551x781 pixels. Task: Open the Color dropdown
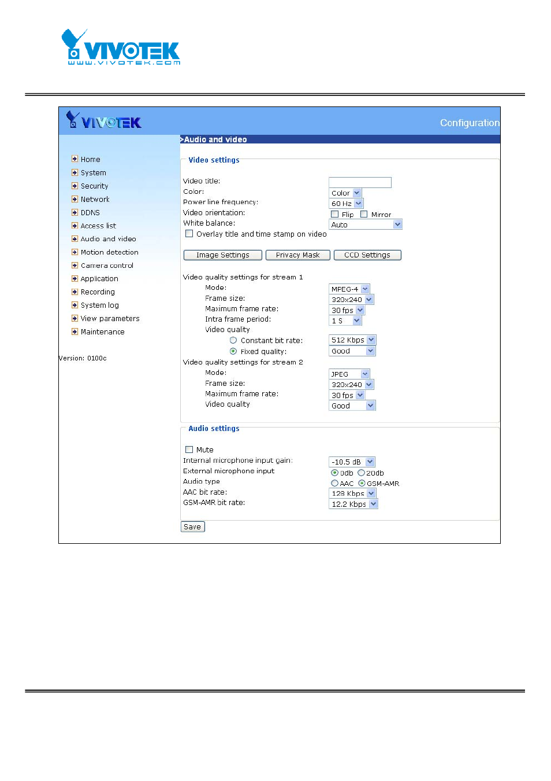[x=345, y=193]
